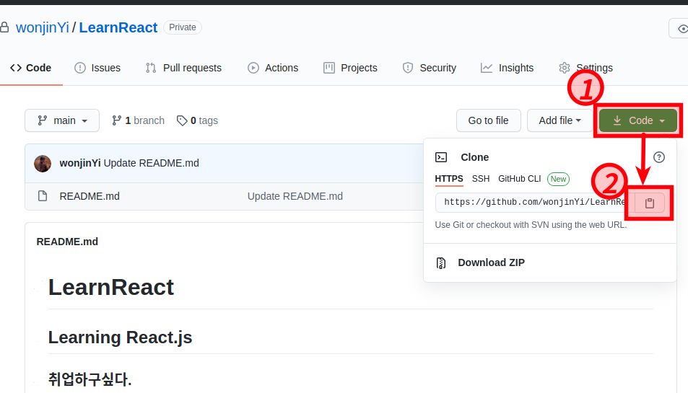Viewport: 688px width, 393px height.
Task: Open the wonjinYi owner link
Action: coord(43,27)
